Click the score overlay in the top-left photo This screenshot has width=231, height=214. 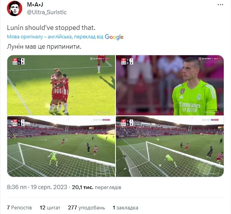(x=18, y=61)
